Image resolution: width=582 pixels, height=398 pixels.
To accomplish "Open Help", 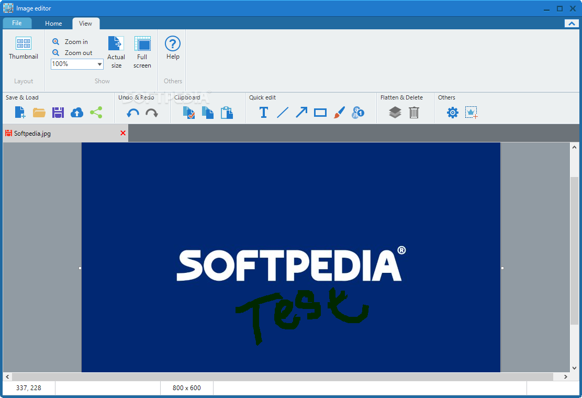I will coord(173,48).
